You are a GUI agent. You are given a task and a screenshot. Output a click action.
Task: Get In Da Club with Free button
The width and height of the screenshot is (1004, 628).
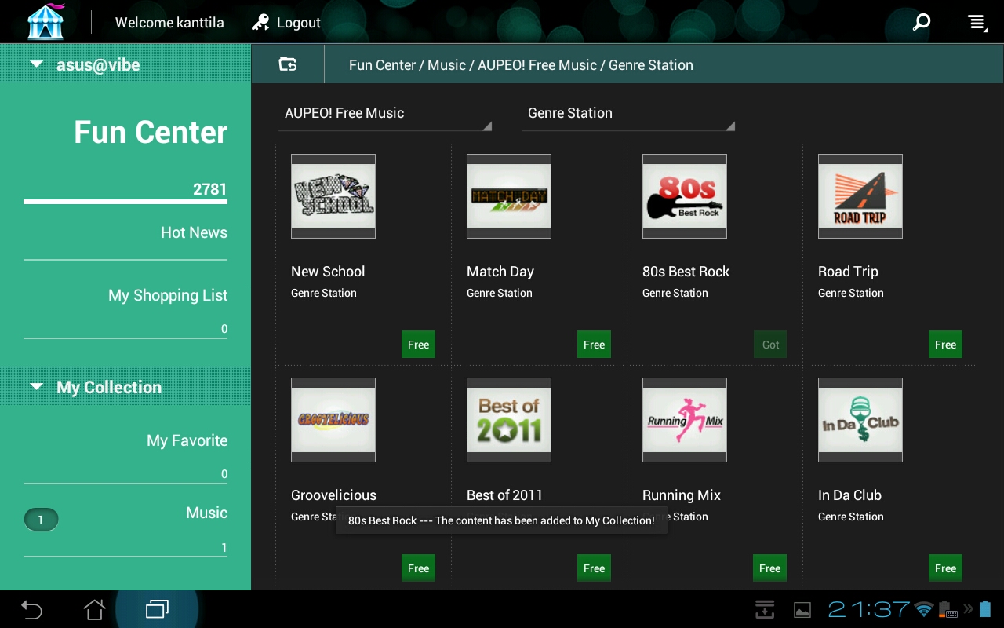(946, 568)
